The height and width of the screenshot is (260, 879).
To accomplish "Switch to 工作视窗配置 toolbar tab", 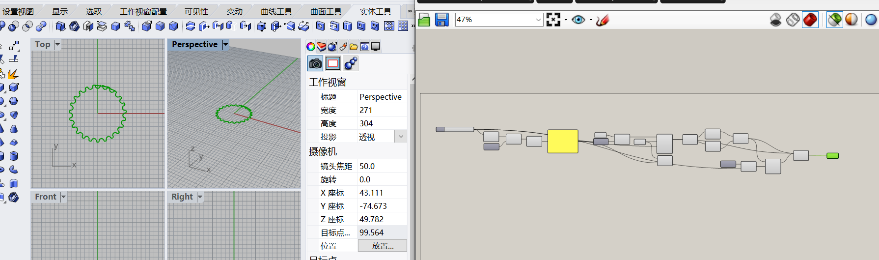I will pyautogui.click(x=143, y=11).
